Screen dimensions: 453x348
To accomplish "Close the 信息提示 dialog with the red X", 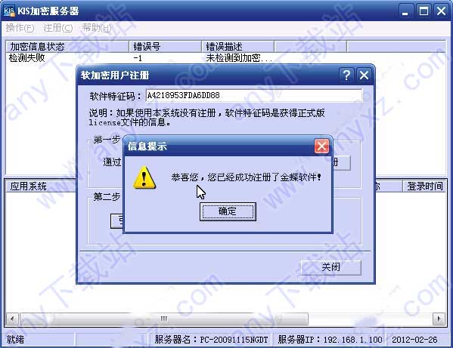I will tap(321, 146).
